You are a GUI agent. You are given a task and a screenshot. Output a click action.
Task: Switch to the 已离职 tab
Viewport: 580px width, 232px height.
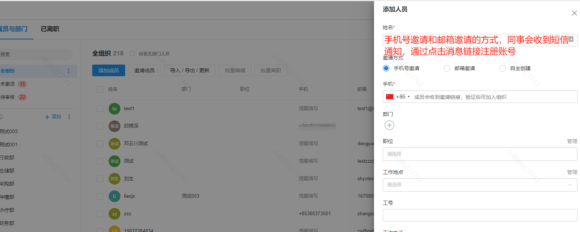50,29
